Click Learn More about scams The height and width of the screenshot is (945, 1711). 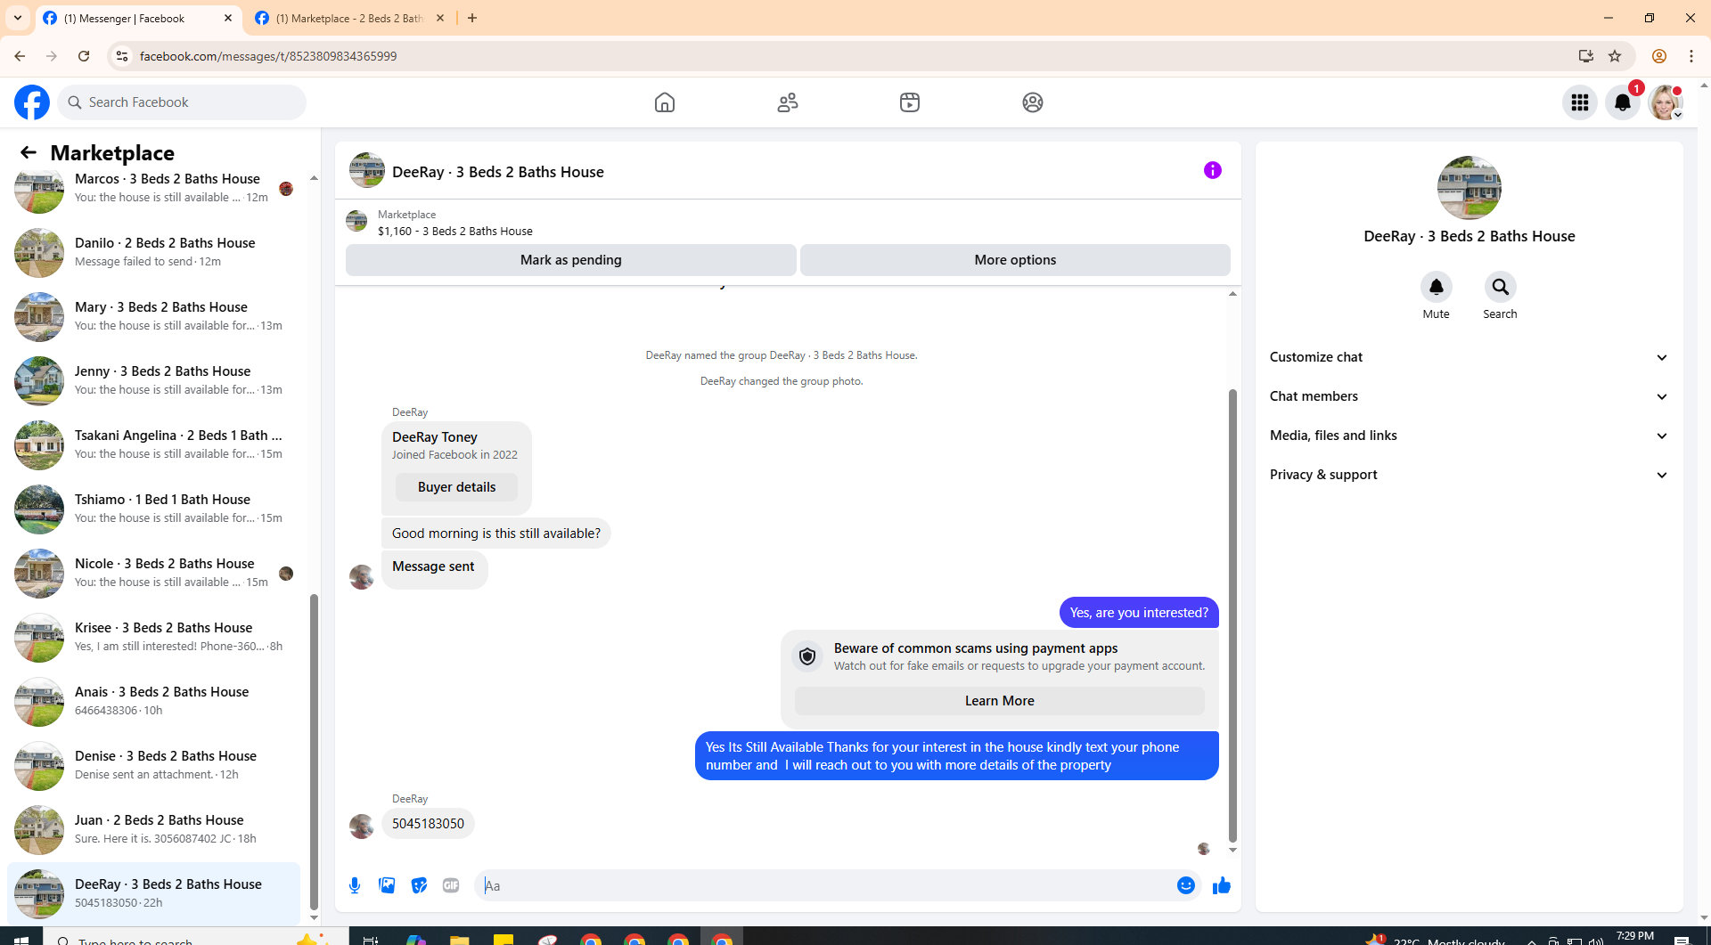coord(999,701)
